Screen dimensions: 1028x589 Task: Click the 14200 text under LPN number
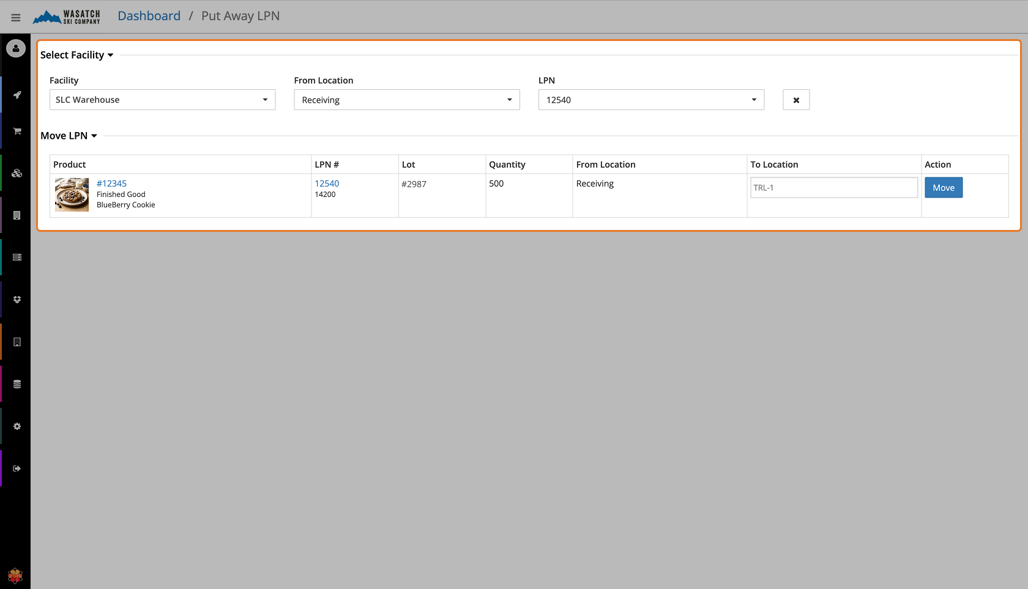325,194
